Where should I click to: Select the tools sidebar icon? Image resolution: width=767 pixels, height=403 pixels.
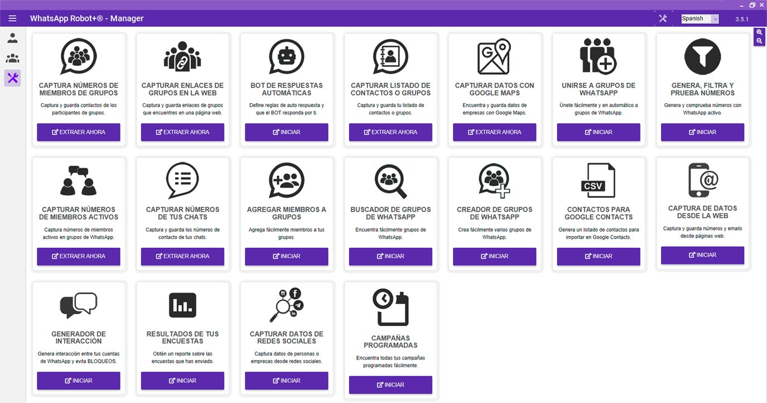(x=12, y=78)
